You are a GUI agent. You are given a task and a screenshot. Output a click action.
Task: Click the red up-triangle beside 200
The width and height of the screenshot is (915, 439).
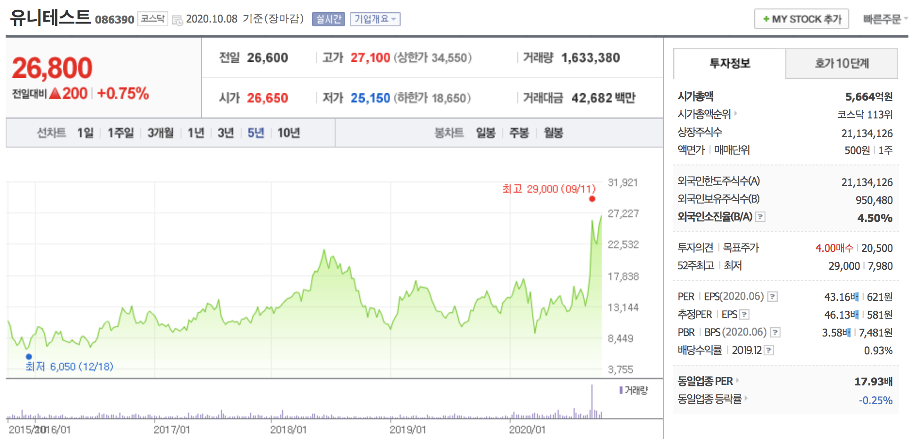point(55,93)
